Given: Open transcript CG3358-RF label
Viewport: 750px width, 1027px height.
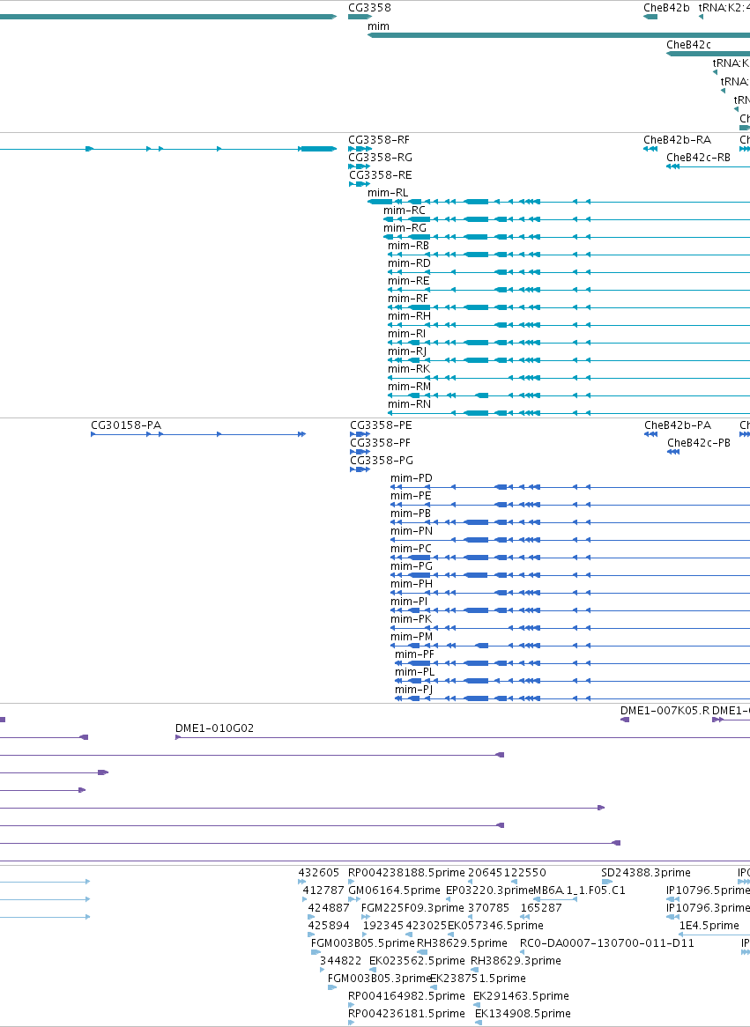Looking at the screenshot, I should [378, 139].
